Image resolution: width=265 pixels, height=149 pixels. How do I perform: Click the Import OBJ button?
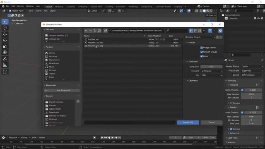coord(188,123)
